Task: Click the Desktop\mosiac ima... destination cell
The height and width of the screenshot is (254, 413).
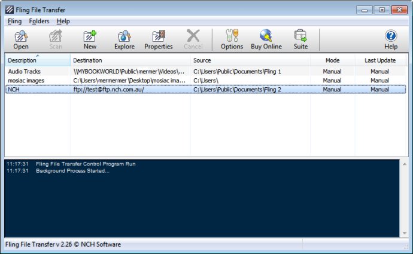Action: (x=129, y=81)
